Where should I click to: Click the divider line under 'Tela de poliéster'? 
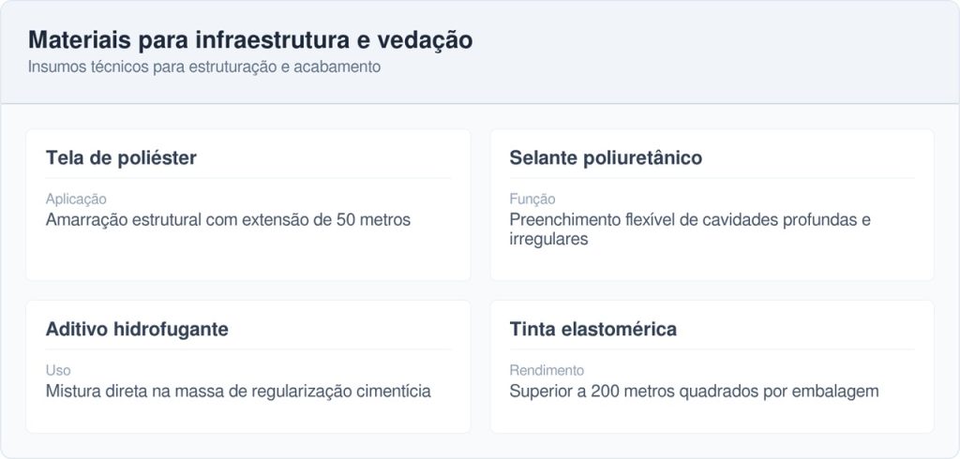click(x=248, y=178)
